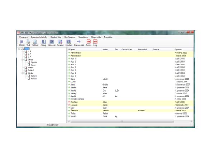Sort the list by Expirace column header
This screenshot has width=215, height=161.
[x=178, y=49]
